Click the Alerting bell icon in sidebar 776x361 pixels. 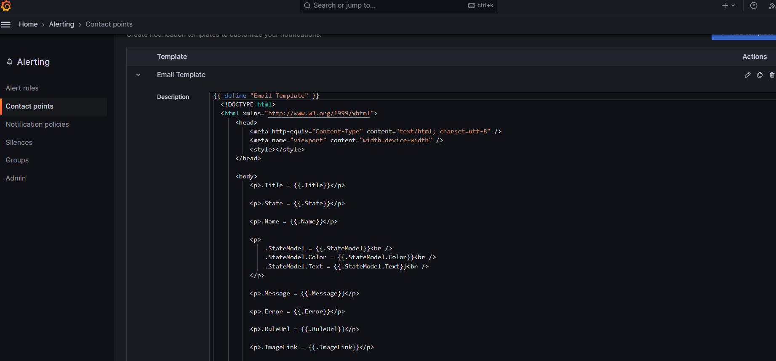(x=10, y=62)
